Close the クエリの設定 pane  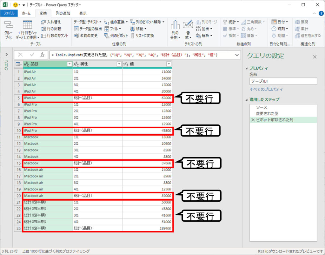315,57
